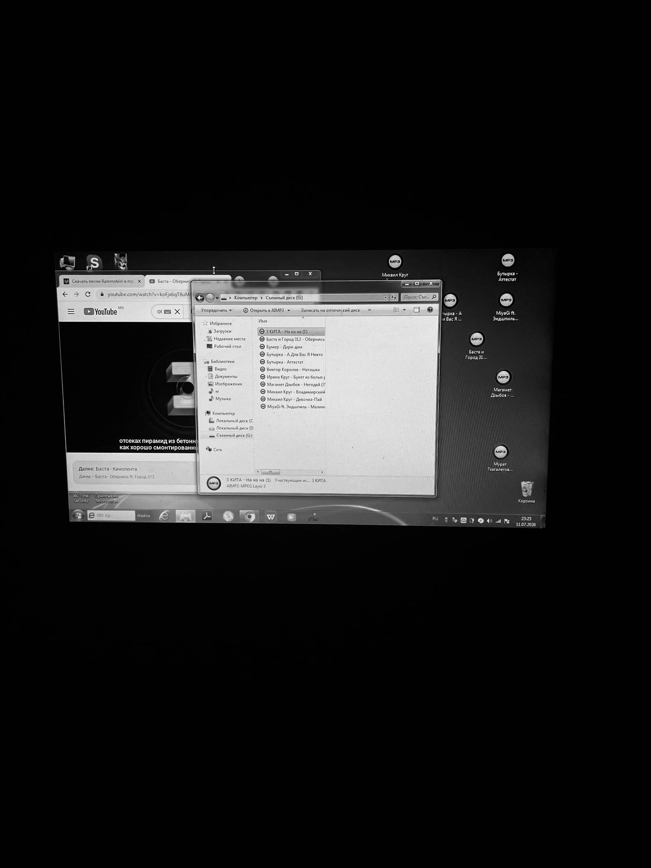This screenshot has width=651, height=868.
Task: Select the file Бумер - Дари-дам
Action: coord(284,347)
